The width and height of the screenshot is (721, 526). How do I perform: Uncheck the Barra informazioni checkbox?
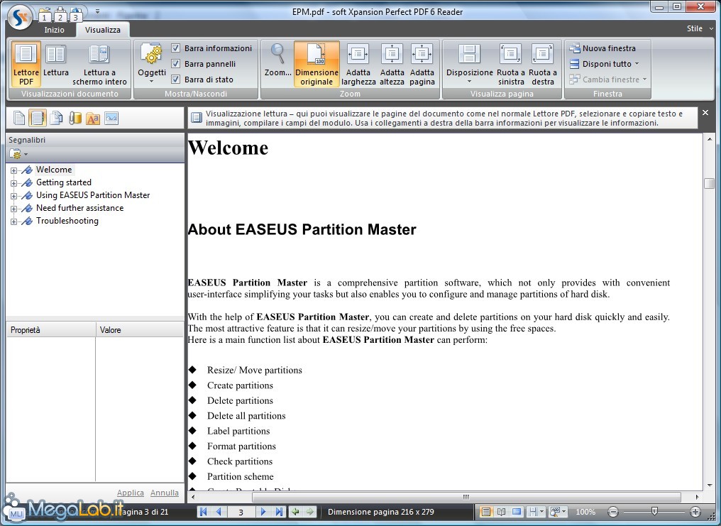pyautogui.click(x=176, y=48)
